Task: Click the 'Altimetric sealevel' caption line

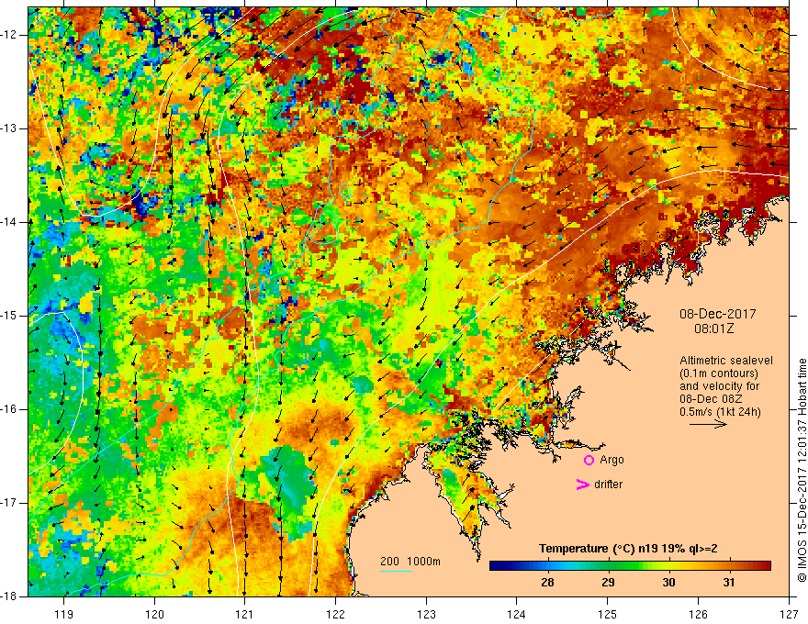Action: point(726,361)
